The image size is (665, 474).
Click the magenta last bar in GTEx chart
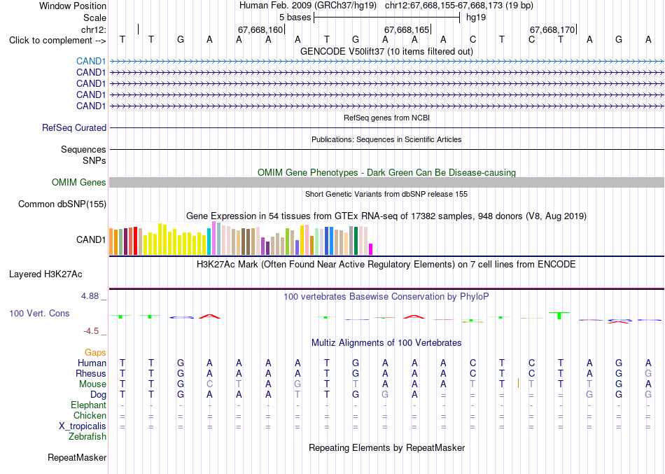point(371,249)
